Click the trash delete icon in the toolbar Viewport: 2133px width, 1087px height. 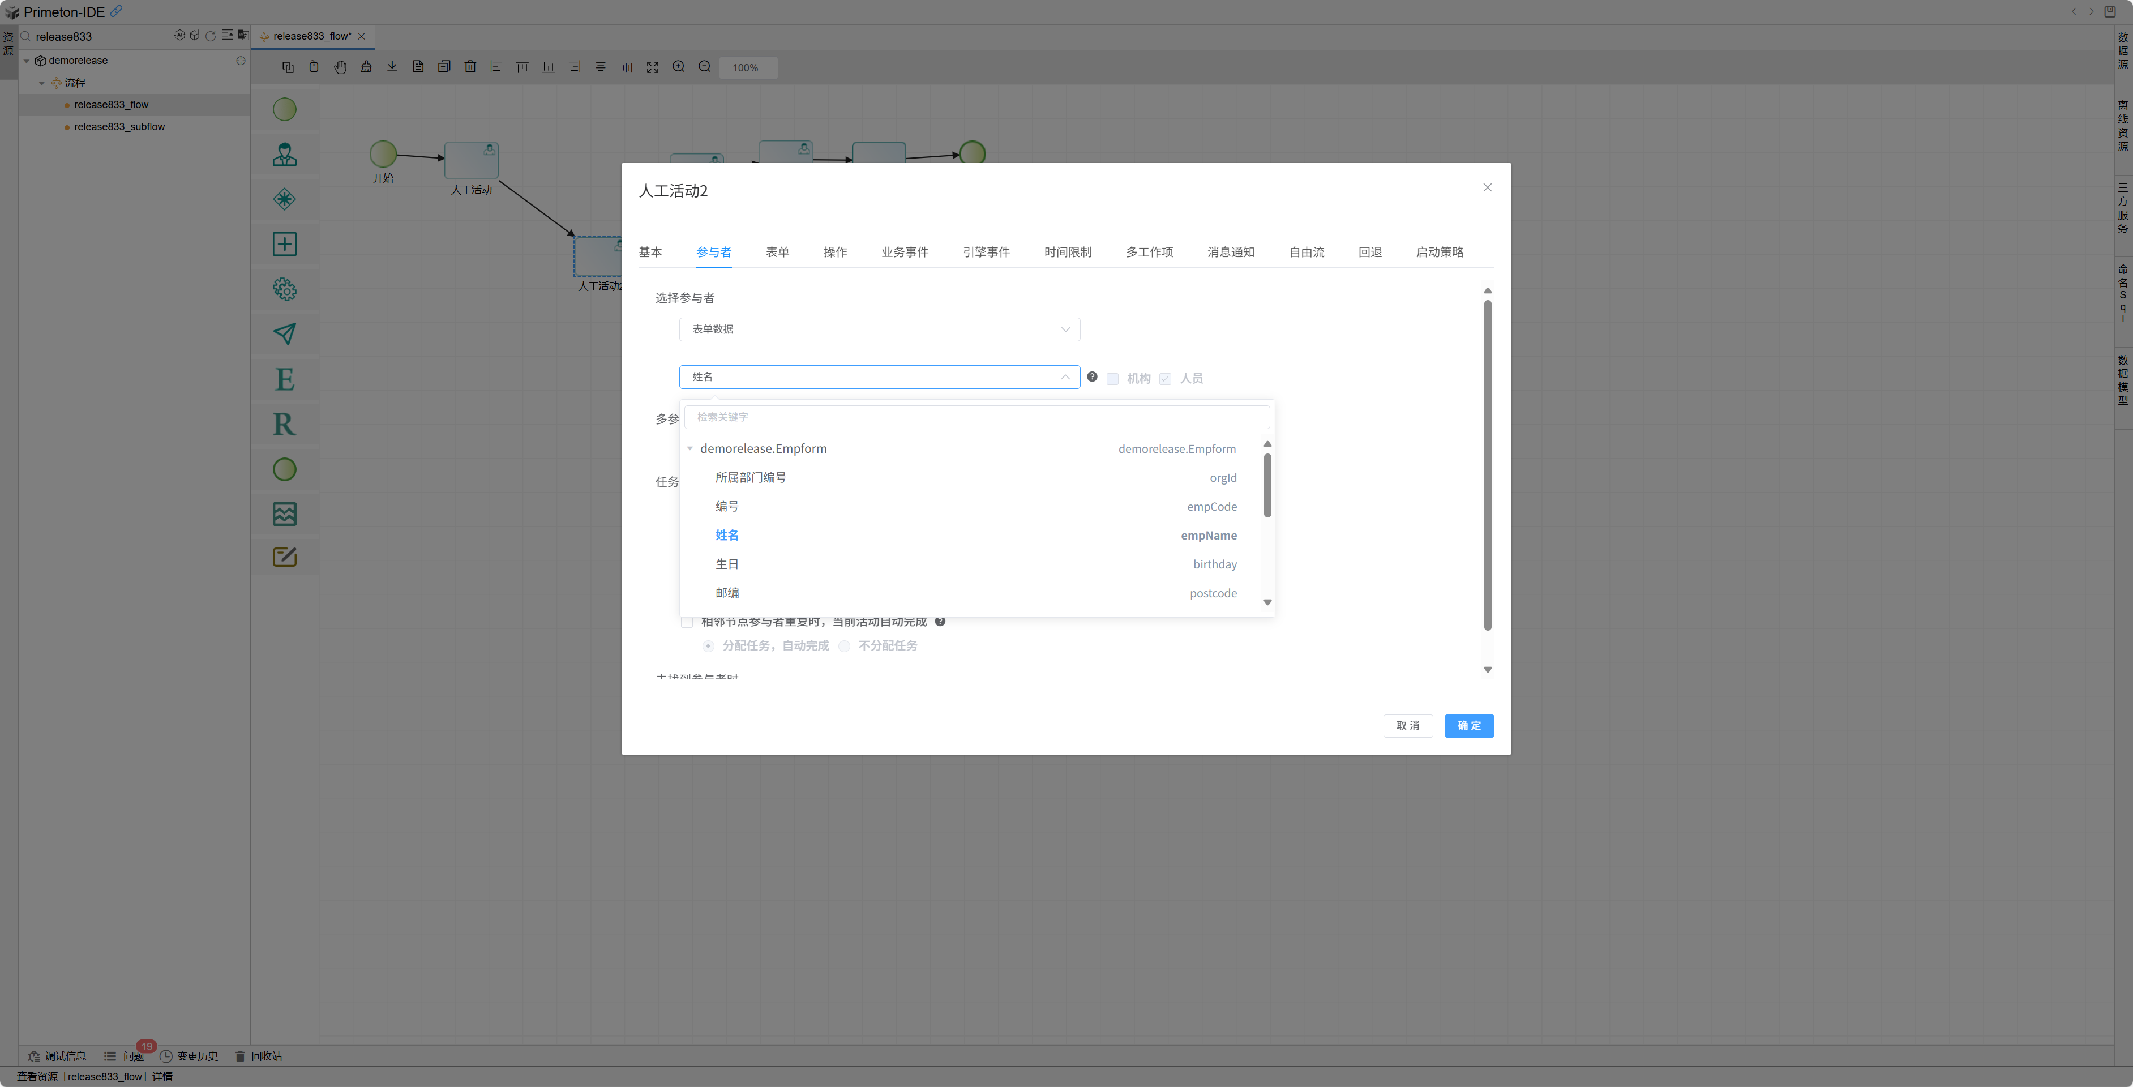[x=470, y=67]
